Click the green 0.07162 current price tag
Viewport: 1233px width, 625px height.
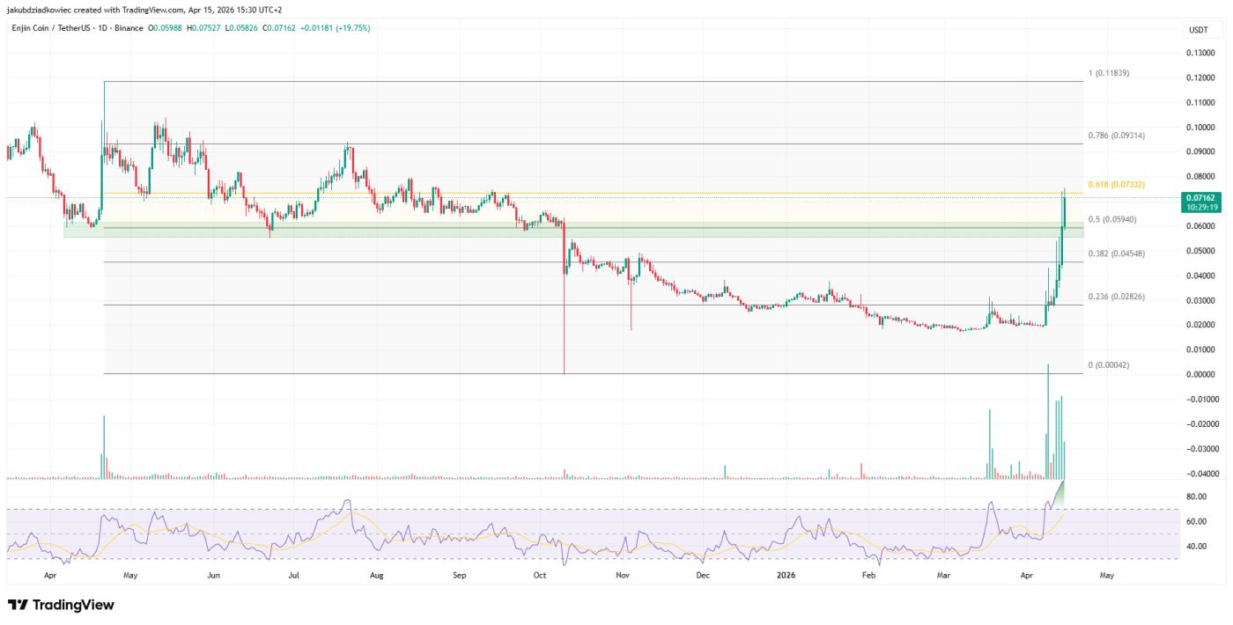[1201, 198]
